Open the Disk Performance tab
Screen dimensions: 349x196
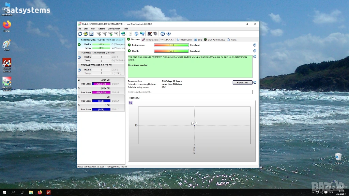point(215,40)
